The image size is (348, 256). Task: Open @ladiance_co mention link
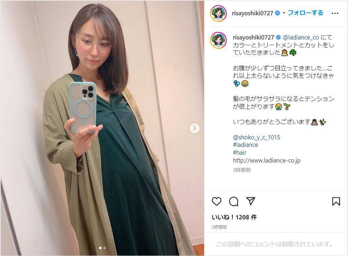(301, 37)
